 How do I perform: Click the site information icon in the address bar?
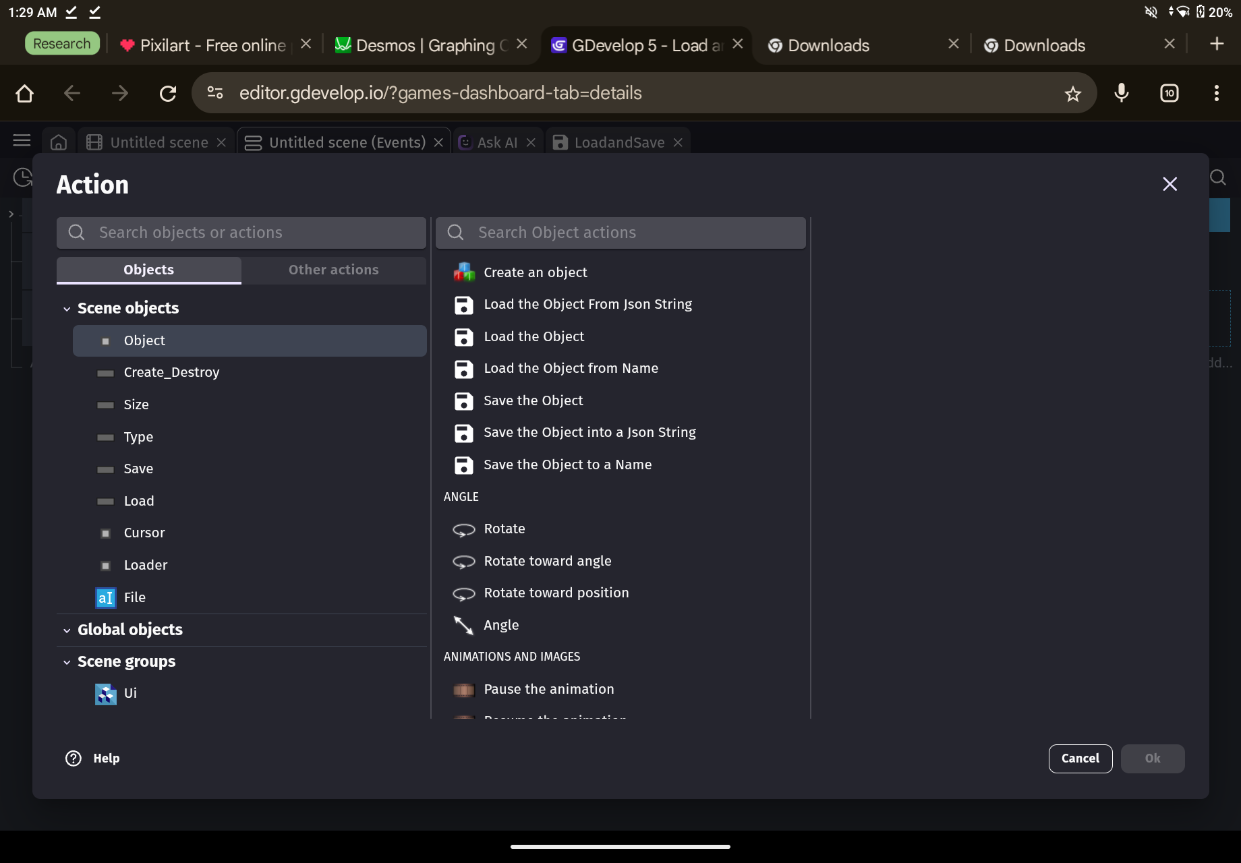coord(215,93)
